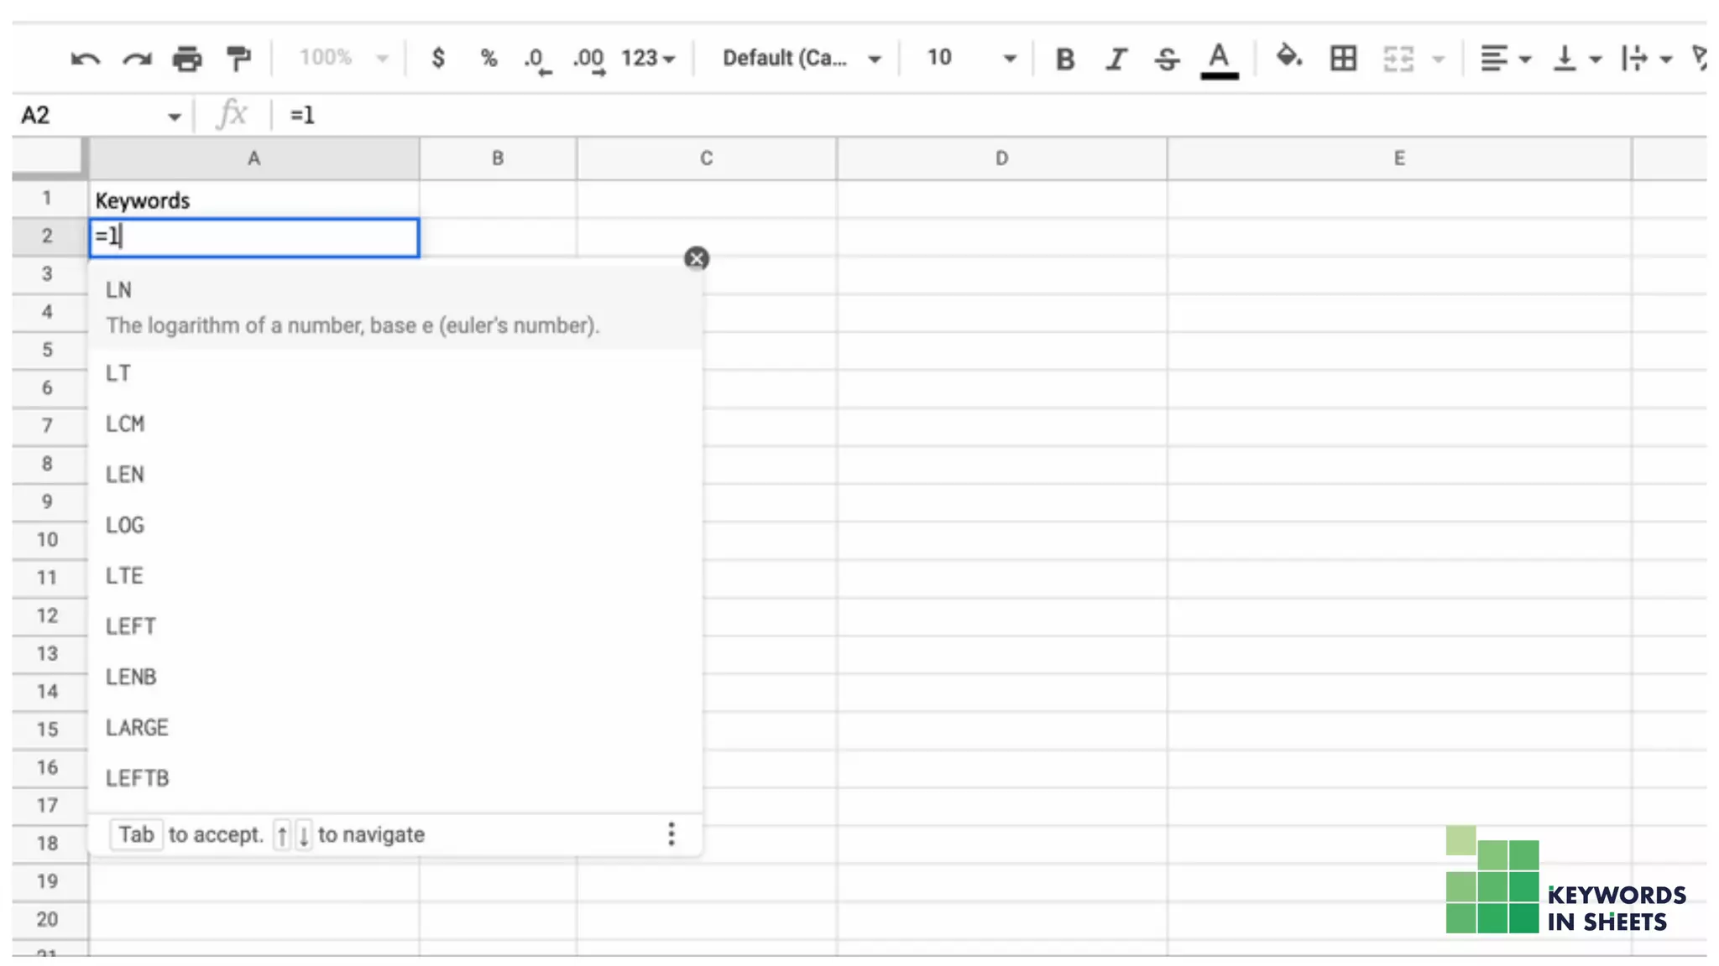
Task: Close the formula suggestions popup
Action: click(x=696, y=258)
